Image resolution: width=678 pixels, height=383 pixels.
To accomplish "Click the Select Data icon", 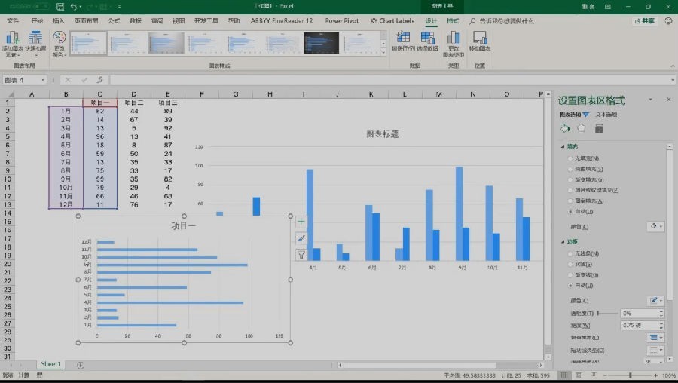I will [x=428, y=41].
